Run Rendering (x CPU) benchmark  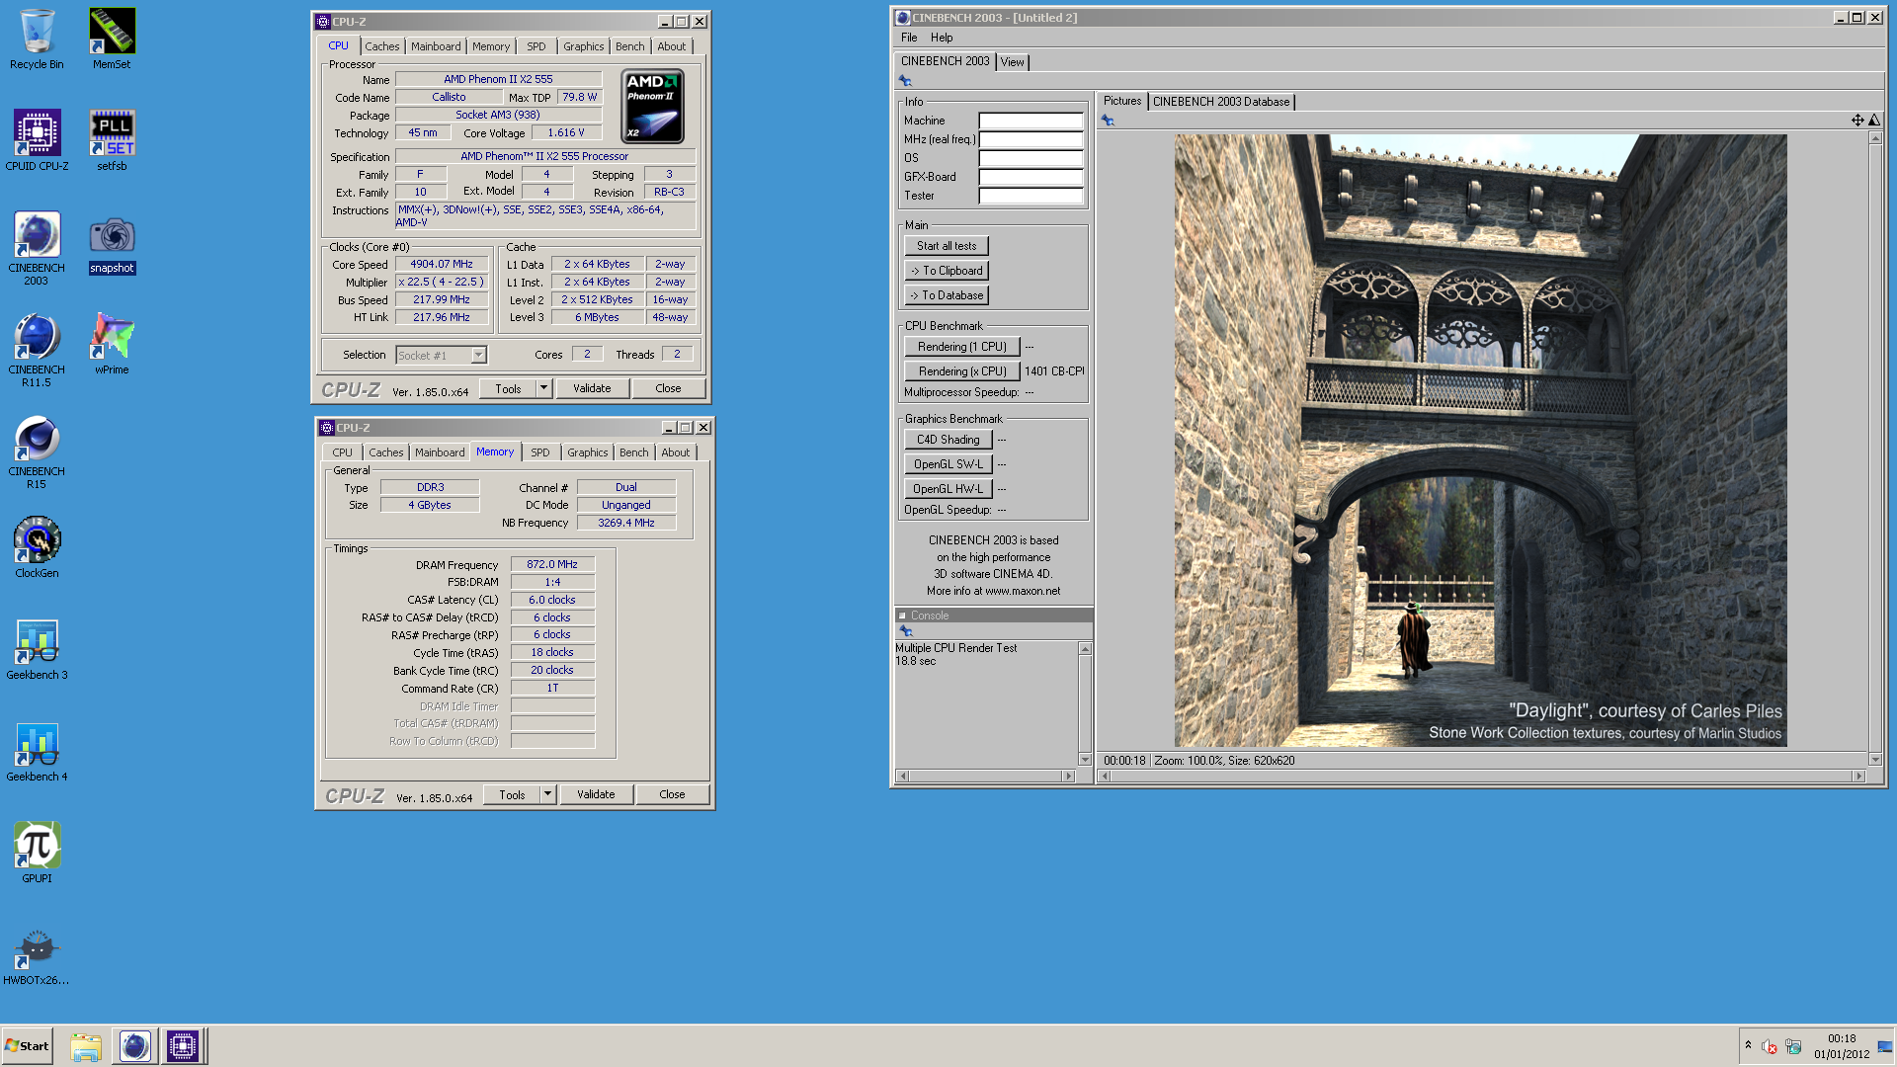coord(962,371)
